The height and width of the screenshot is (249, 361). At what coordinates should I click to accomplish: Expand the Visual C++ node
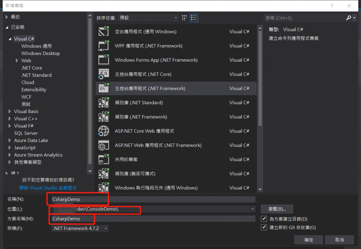coord(10,119)
